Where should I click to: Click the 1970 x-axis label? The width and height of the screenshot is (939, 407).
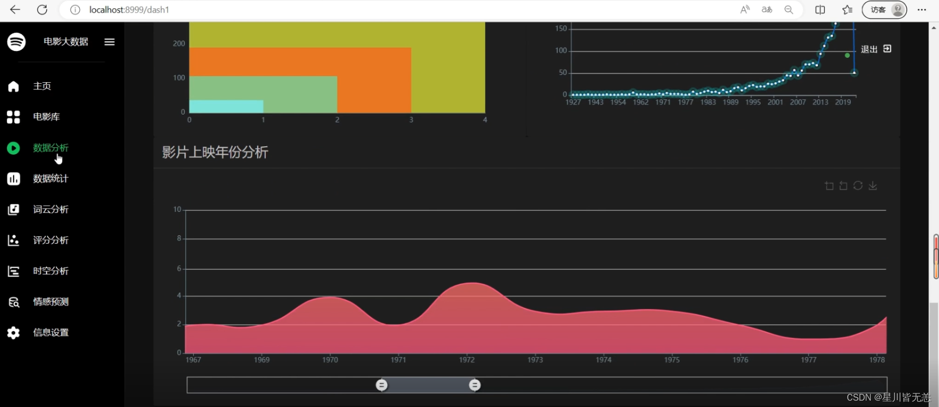(330, 360)
